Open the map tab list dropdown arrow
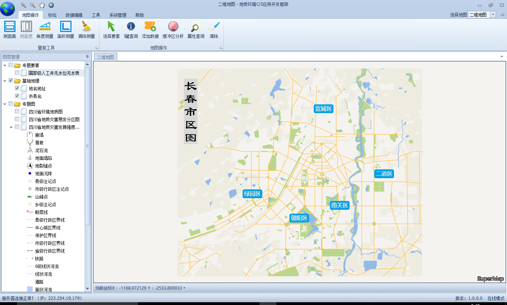 point(502,57)
